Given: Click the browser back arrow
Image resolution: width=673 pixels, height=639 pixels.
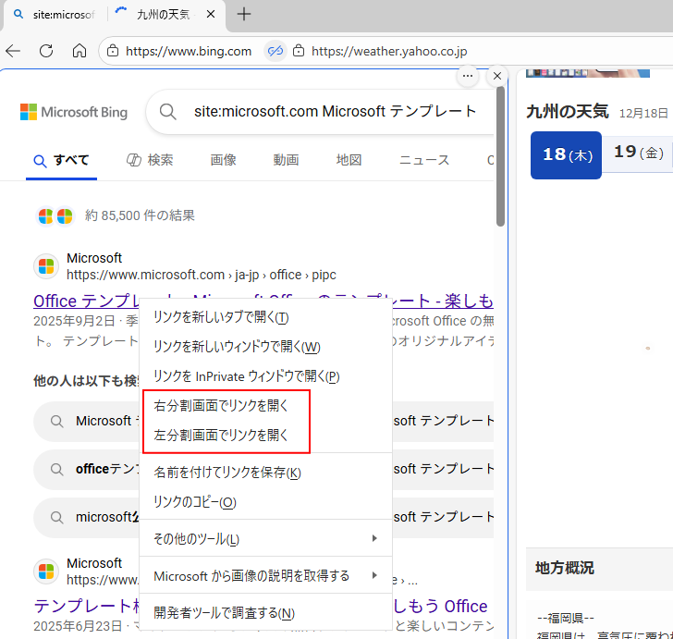Looking at the screenshot, I should (13, 51).
